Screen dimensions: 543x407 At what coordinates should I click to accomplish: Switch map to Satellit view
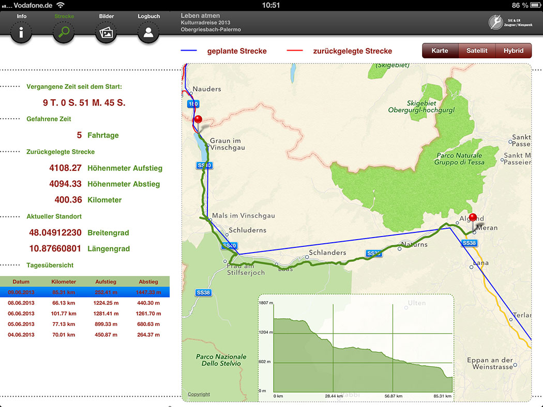[477, 51]
